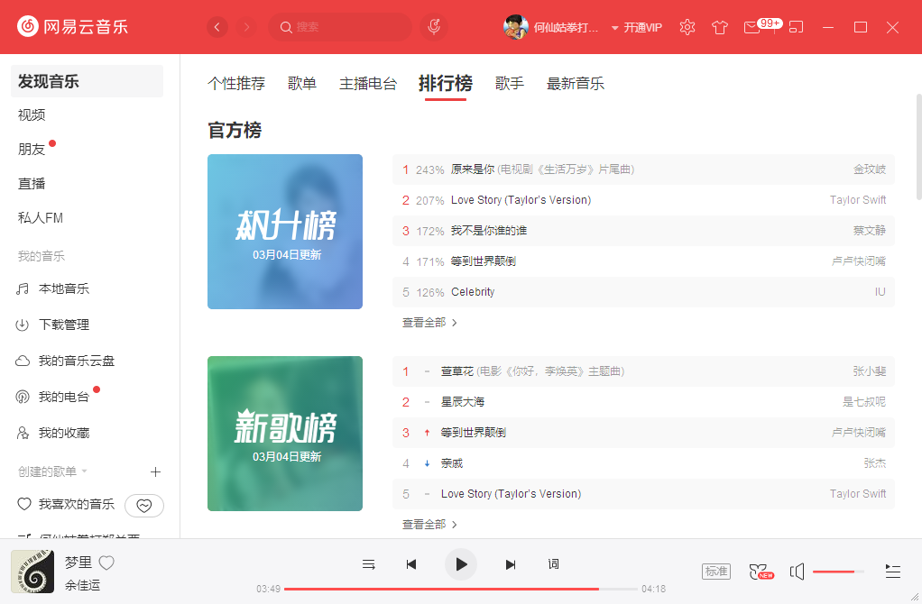Play previous track

coord(411,564)
